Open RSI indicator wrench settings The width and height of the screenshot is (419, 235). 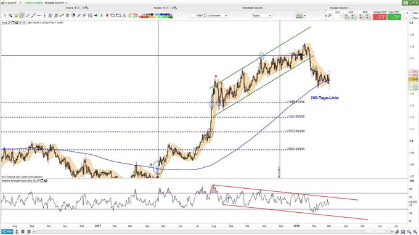(38, 181)
